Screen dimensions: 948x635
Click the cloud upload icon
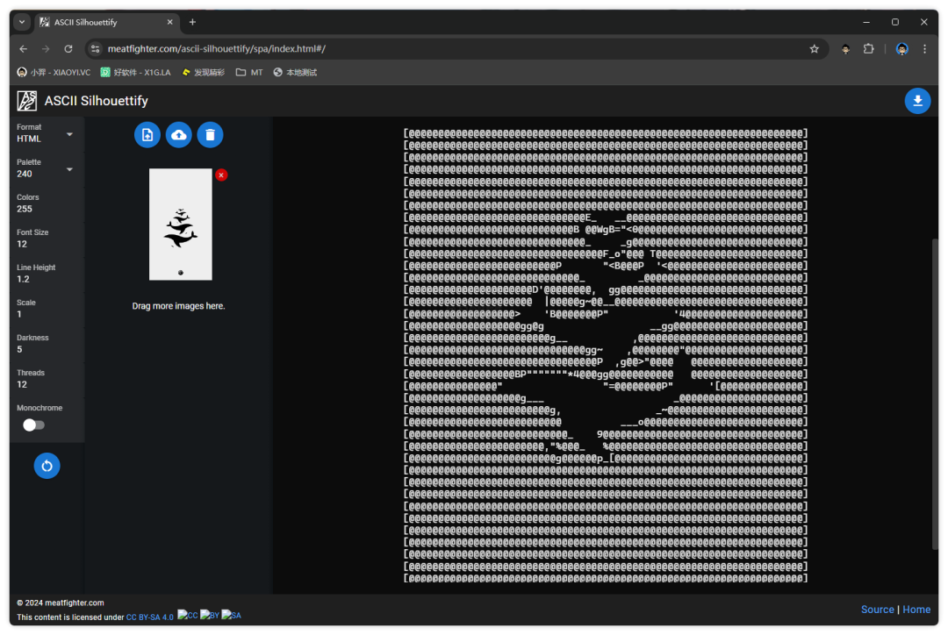click(179, 135)
